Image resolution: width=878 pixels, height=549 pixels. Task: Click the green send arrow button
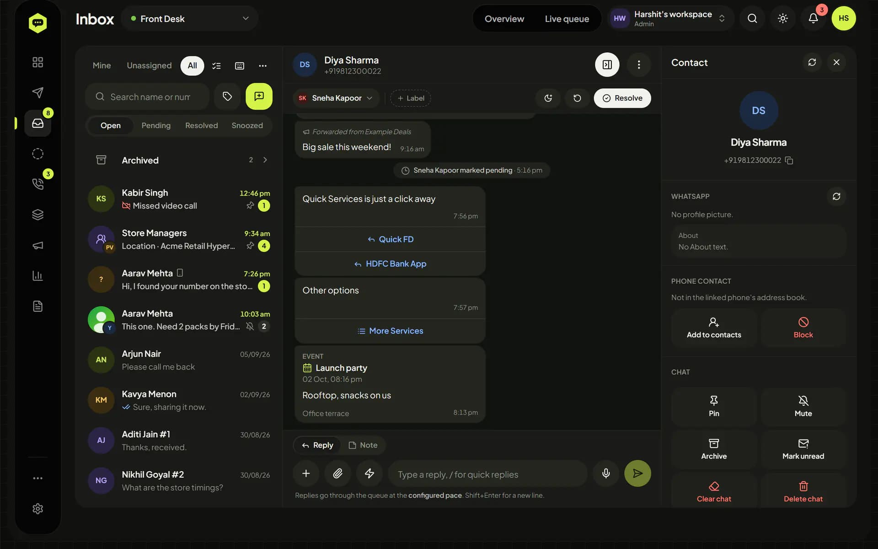[x=637, y=474]
